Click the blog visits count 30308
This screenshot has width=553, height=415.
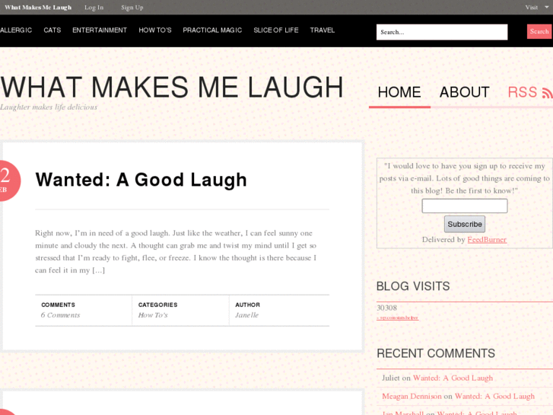(386, 308)
